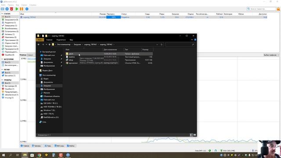Click the torrent's blue progress bar
The image size is (281, 158).
(113, 17)
